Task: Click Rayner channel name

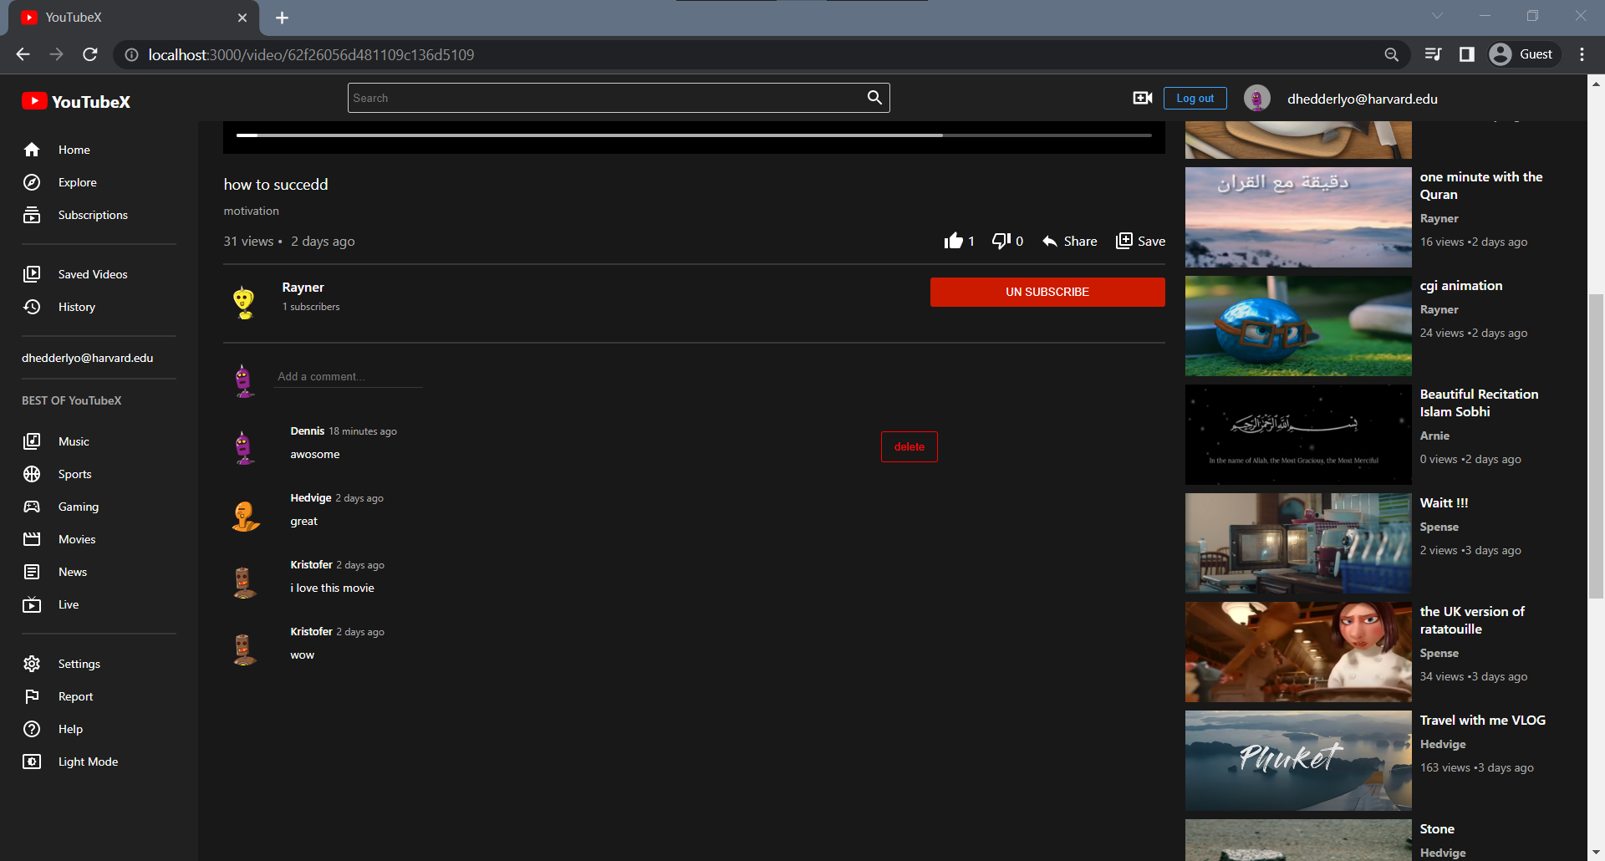Action: click(303, 287)
